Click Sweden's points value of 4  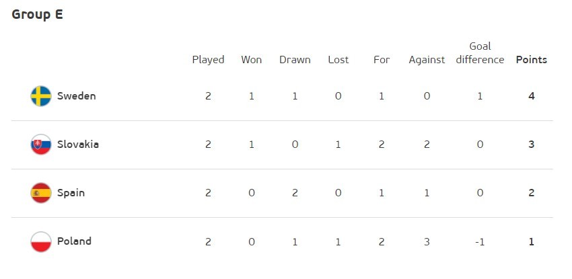click(532, 96)
